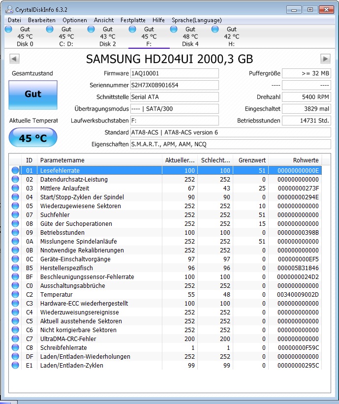The height and width of the screenshot is (404, 339).
Task: Go to previous disk with left arrow
Action: point(15,59)
